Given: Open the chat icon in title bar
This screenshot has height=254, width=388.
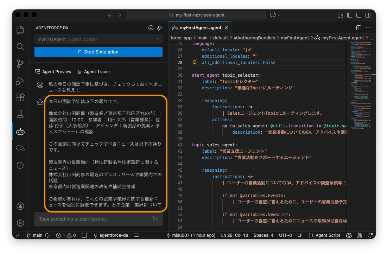Looking at the screenshot, I should click(x=273, y=15).
